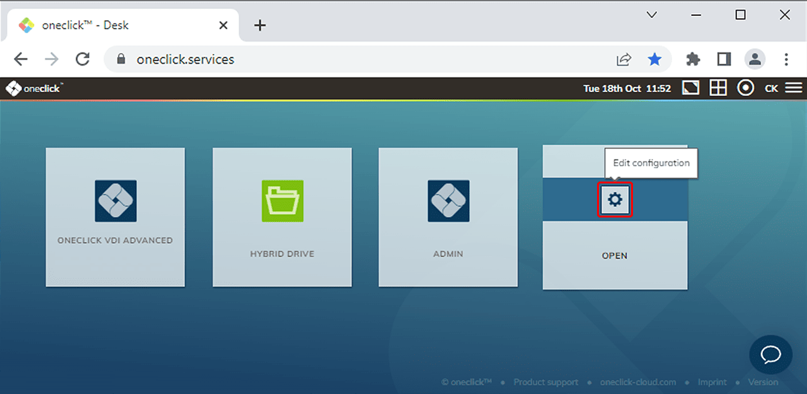Image resolution: width=807 pixels, height=394 pixels.
Task: Launch the Admin app tile
Action: click(448, 217)
